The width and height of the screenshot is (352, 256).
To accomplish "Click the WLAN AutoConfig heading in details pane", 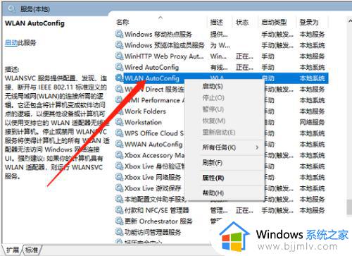I will pyautogui.click(x=34, y=23).
